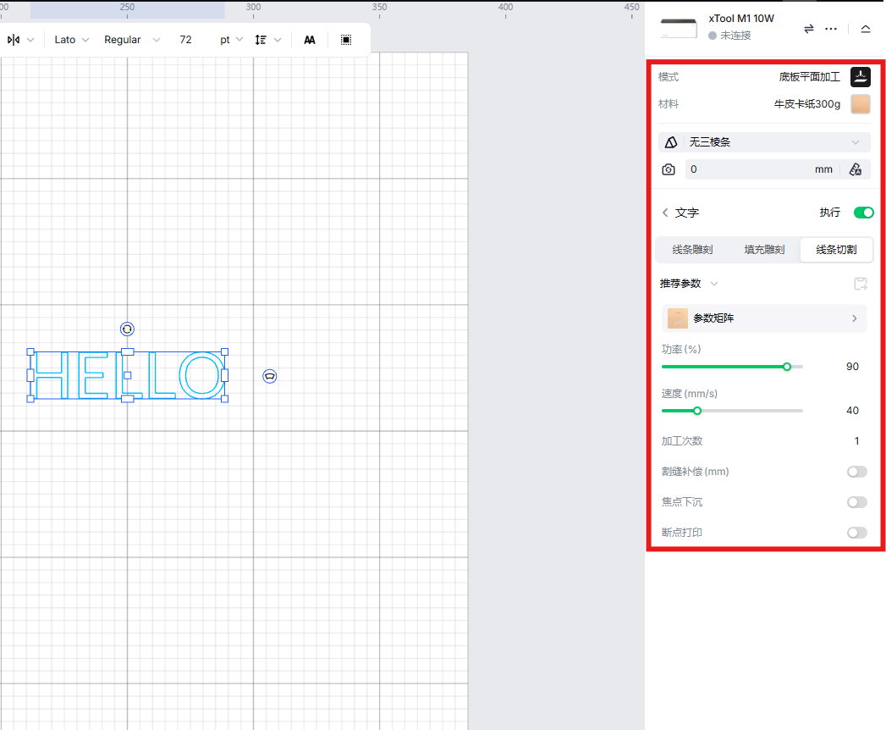
Task: Click the device switch arrows icon
Action: [x=808, y=29]
